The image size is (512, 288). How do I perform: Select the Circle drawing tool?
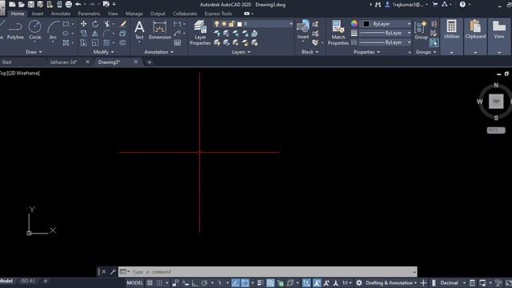tap(34, 30)
